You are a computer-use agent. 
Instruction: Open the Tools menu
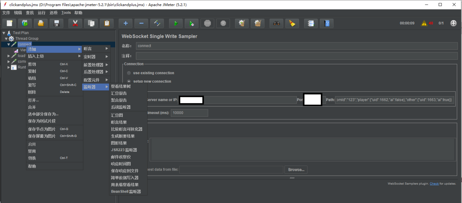(66, 13)
